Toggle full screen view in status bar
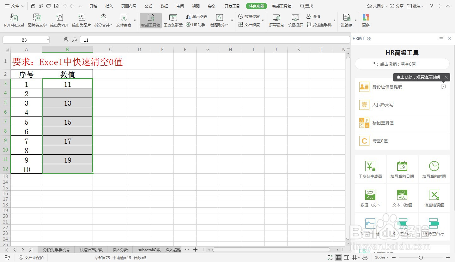Screen dimensions: 455x262 click(330, 258)
